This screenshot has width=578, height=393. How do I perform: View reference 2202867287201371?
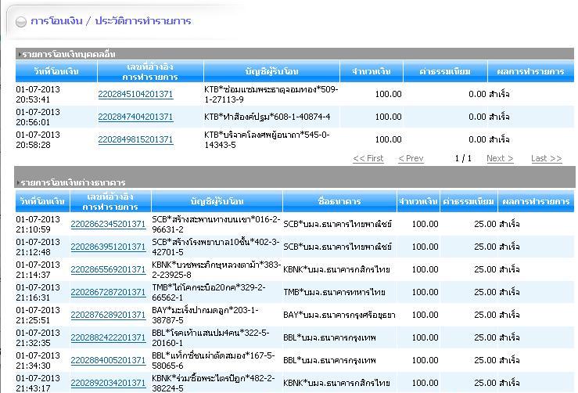[x=108, y=292]
